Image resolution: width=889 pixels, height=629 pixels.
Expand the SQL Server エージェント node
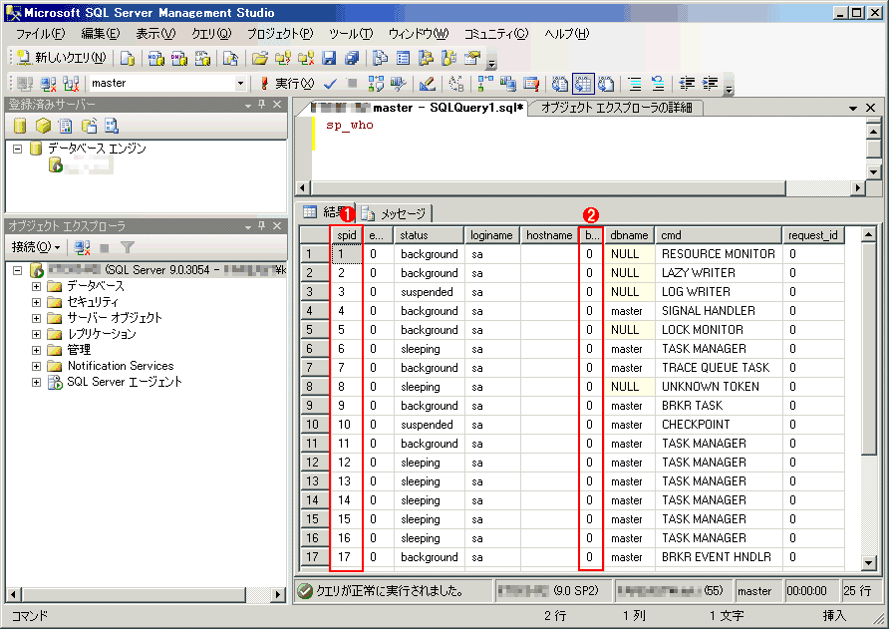[36, 382]
